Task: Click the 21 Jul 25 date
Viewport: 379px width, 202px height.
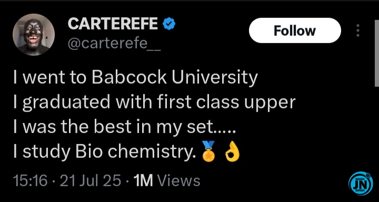Action: (x=91, y=181)
